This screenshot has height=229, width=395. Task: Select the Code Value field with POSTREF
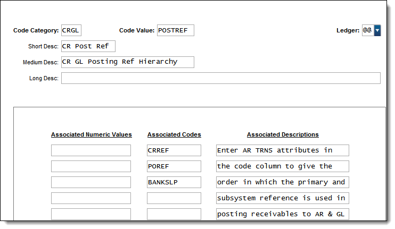(x=176, y=30)
